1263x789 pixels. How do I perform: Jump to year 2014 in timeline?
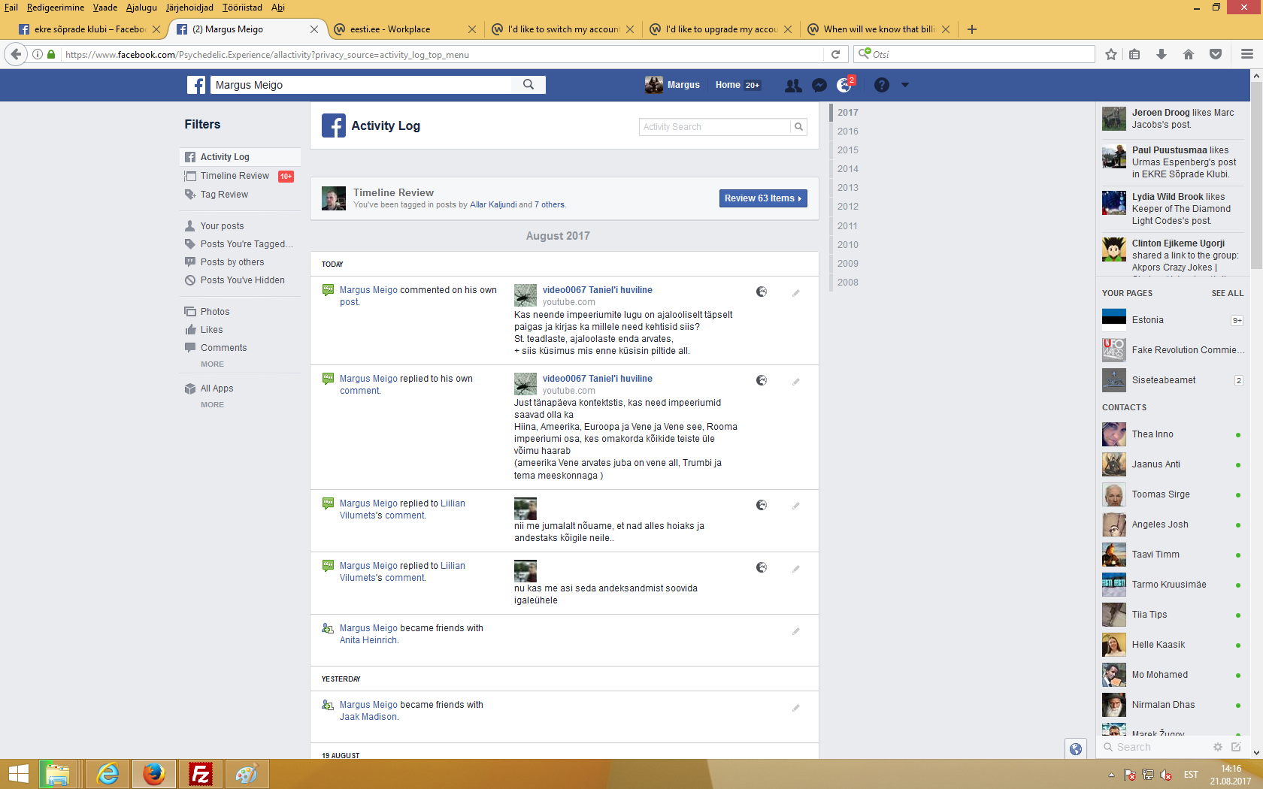pos(847,169)
